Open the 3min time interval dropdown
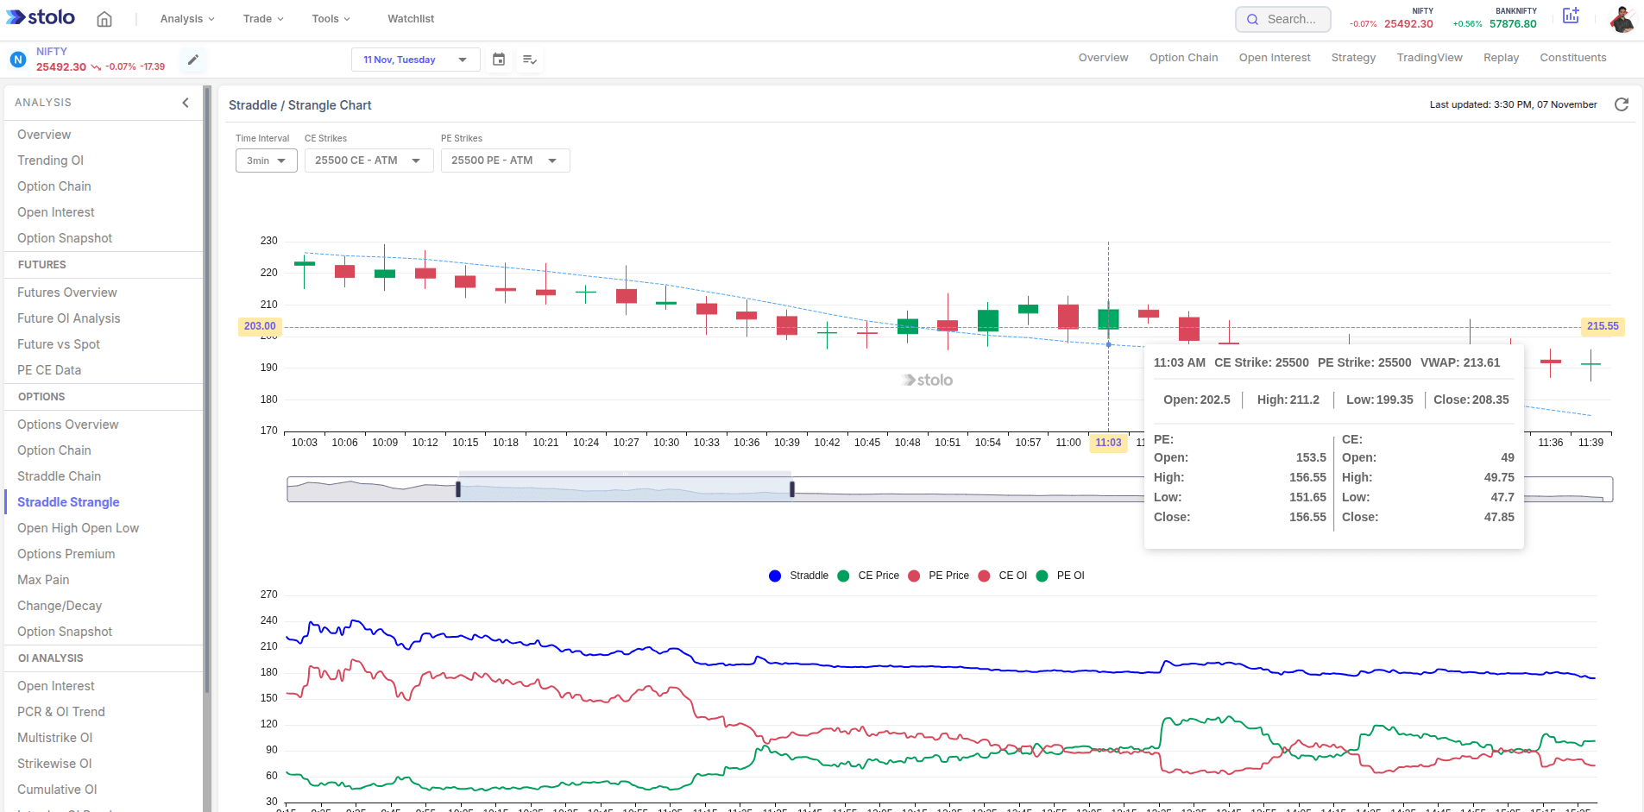This screenshot has width=1644, height=812. [x=267, y=161]
